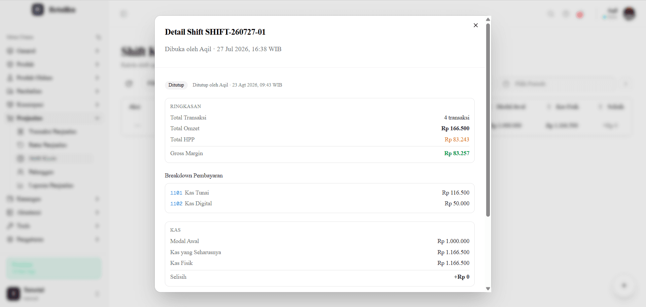Click the Kas Fisik label
646x307 pixels.
coord(181,263)
